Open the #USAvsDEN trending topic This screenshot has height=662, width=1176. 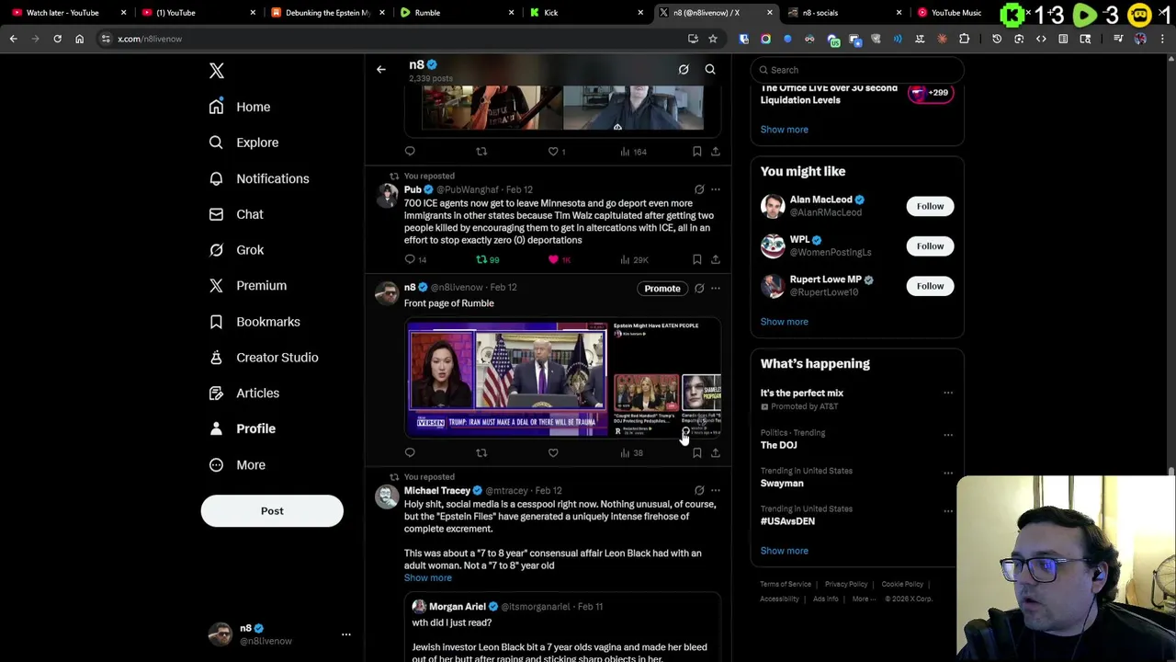point(787,521)
